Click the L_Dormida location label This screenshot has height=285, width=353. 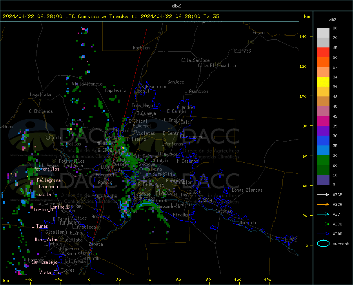pos(245,223)
